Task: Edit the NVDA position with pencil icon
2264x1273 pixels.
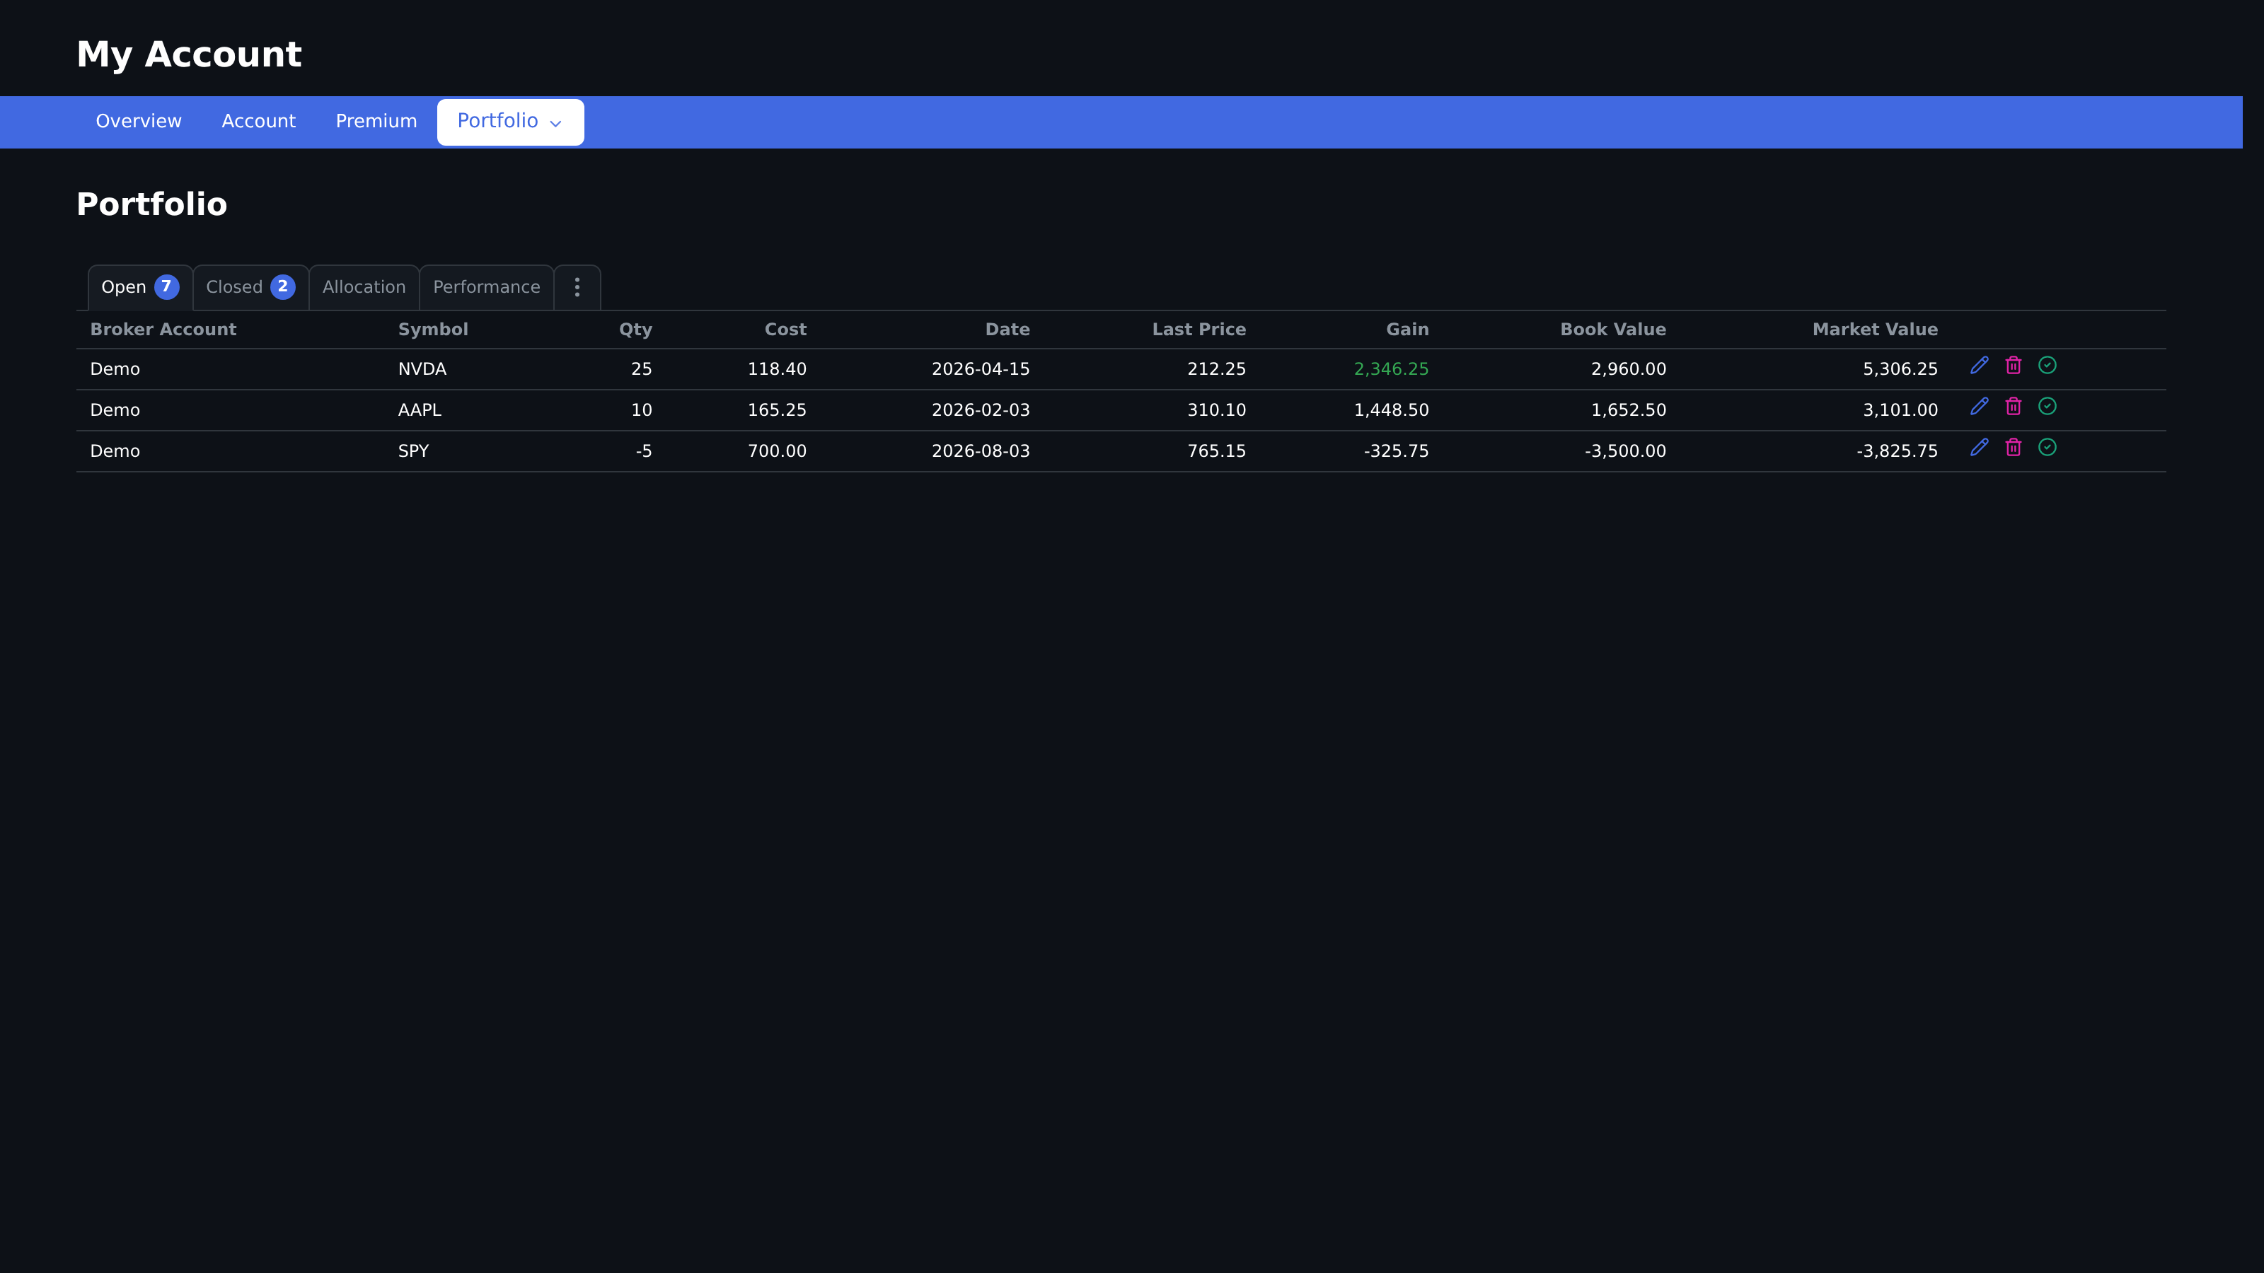Action: click(x=1980, y=366)
